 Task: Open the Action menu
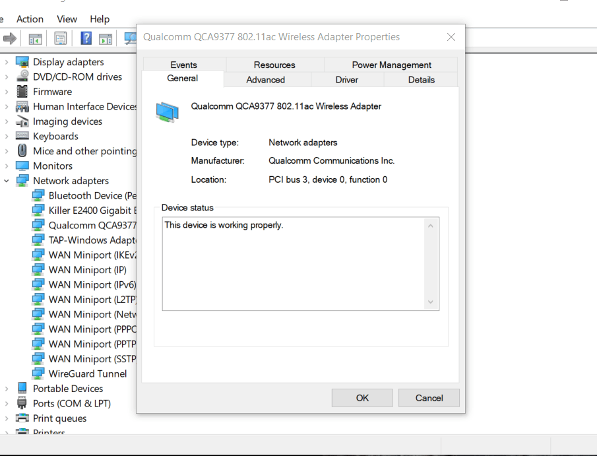(x=30, y=19)
